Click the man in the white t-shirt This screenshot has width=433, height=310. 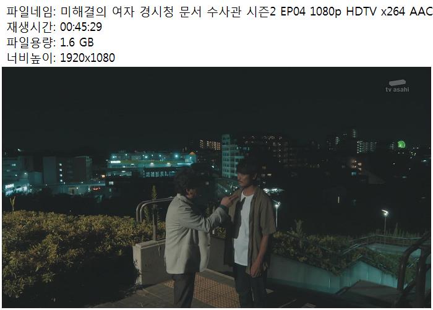[249, 233]
